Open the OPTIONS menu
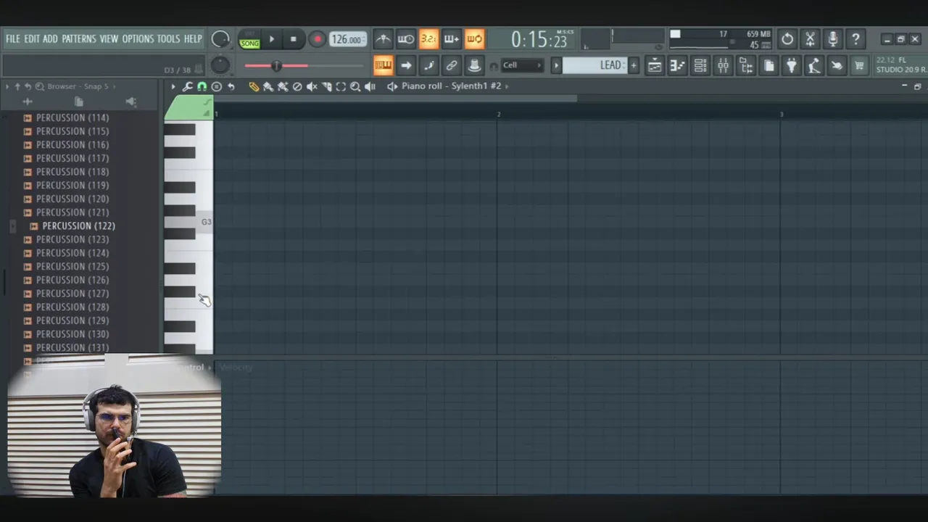Image resolution: width=928 pixels, height=522 pixels. 138,39
